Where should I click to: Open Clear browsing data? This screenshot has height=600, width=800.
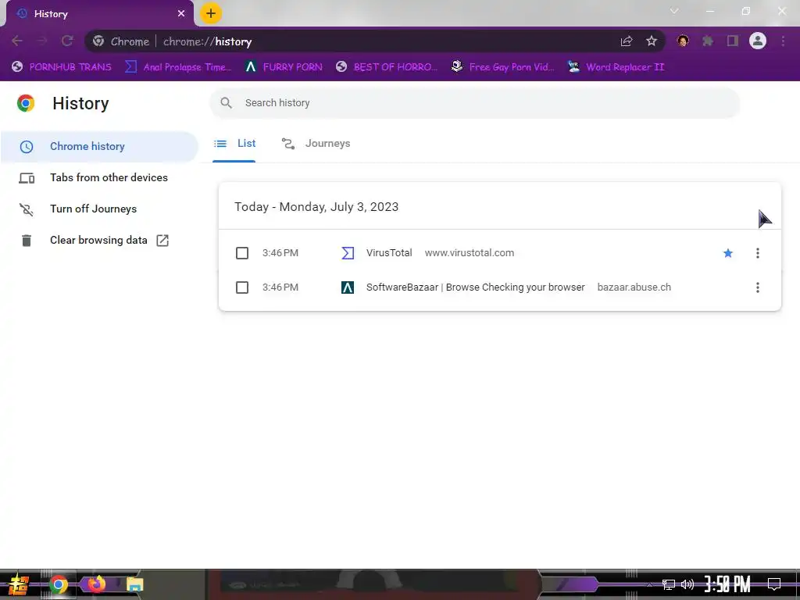[x=99, y=241]
